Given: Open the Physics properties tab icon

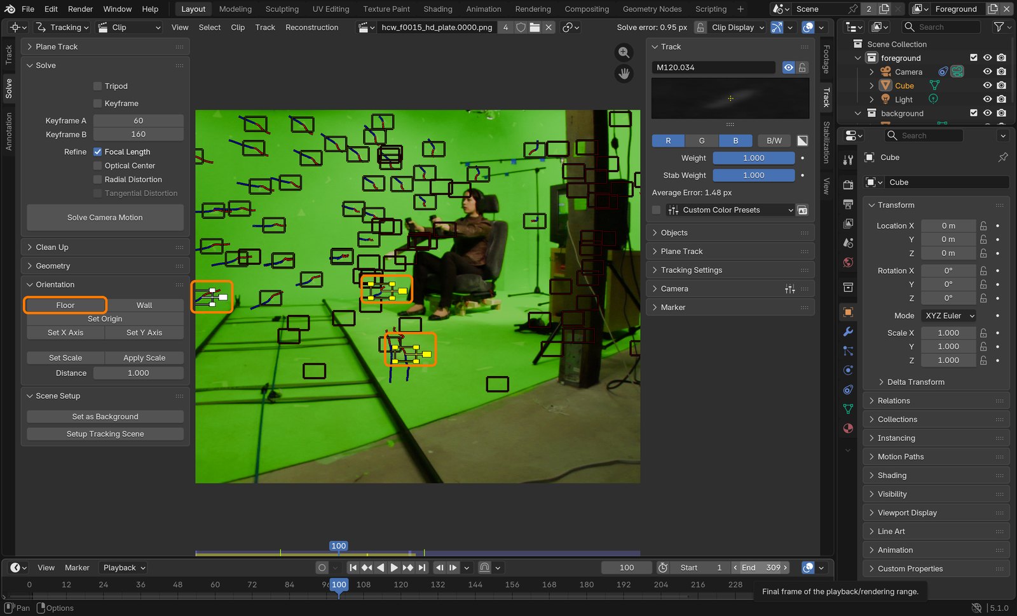Looking at the screenshot, I should [848, 370].
